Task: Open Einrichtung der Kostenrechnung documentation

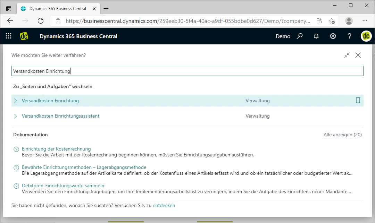Action: point(56,149)
